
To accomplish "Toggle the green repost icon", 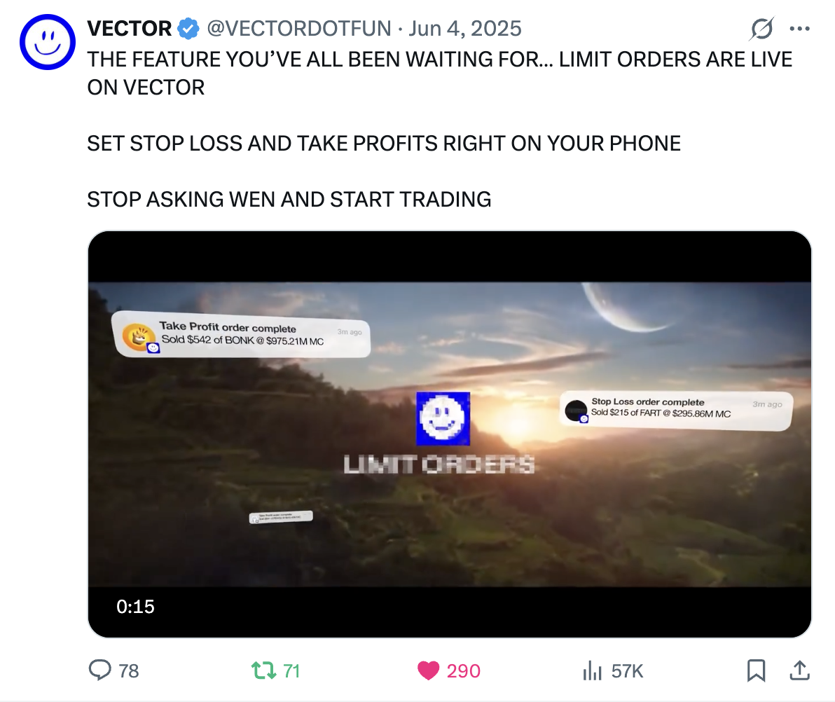I will [264, 670].
